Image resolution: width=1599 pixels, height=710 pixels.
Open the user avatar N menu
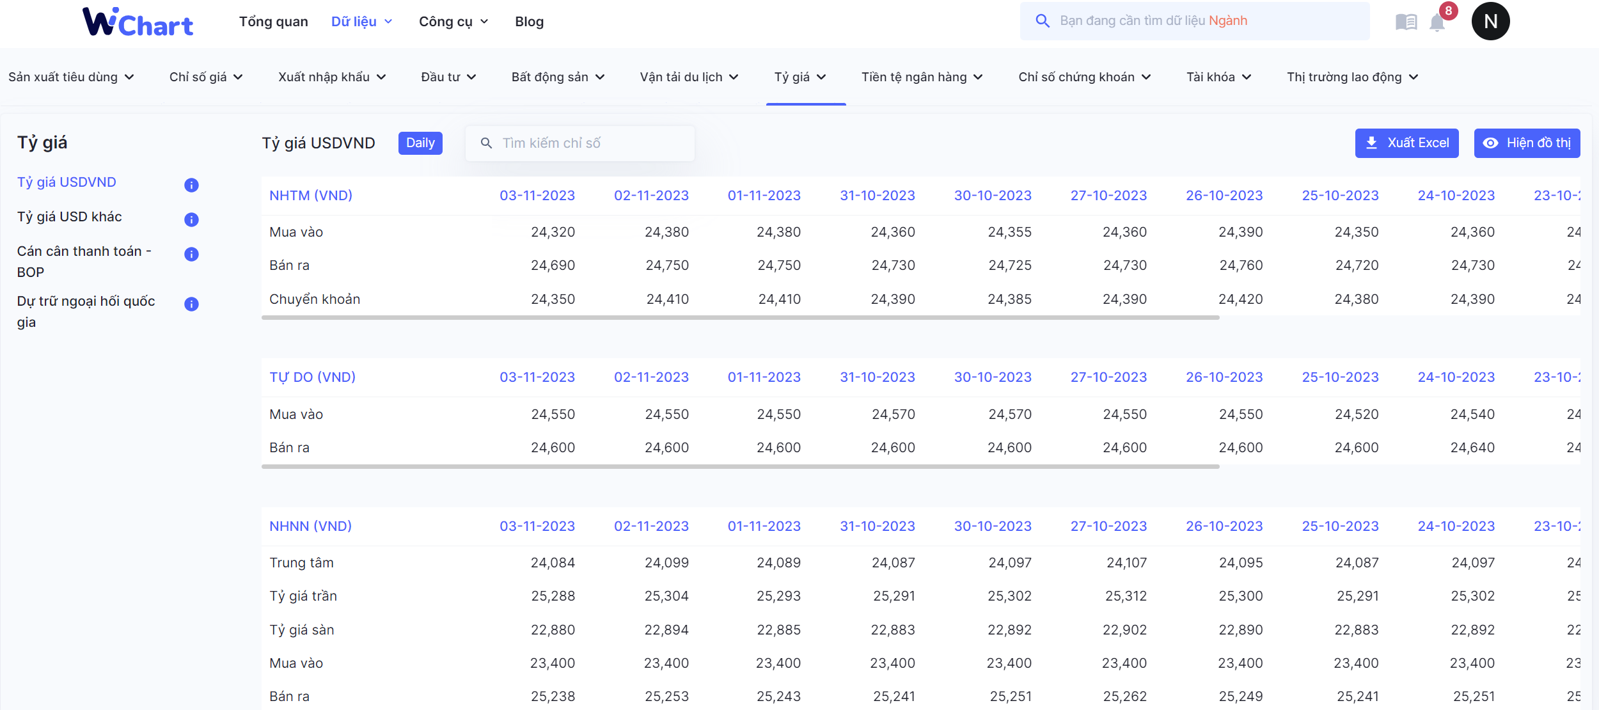(1490, 21)
